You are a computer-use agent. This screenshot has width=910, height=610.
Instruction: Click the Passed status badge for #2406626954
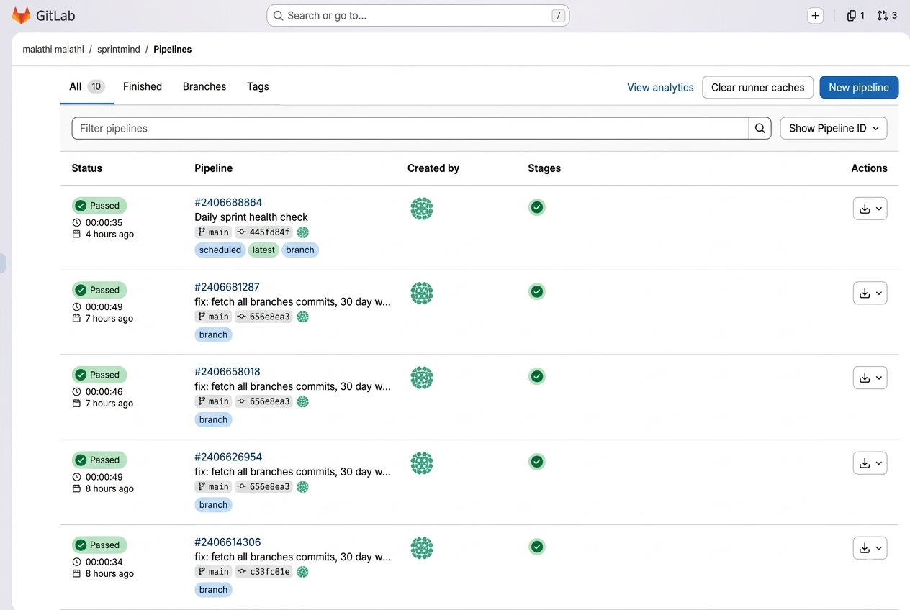pos(99,460)
